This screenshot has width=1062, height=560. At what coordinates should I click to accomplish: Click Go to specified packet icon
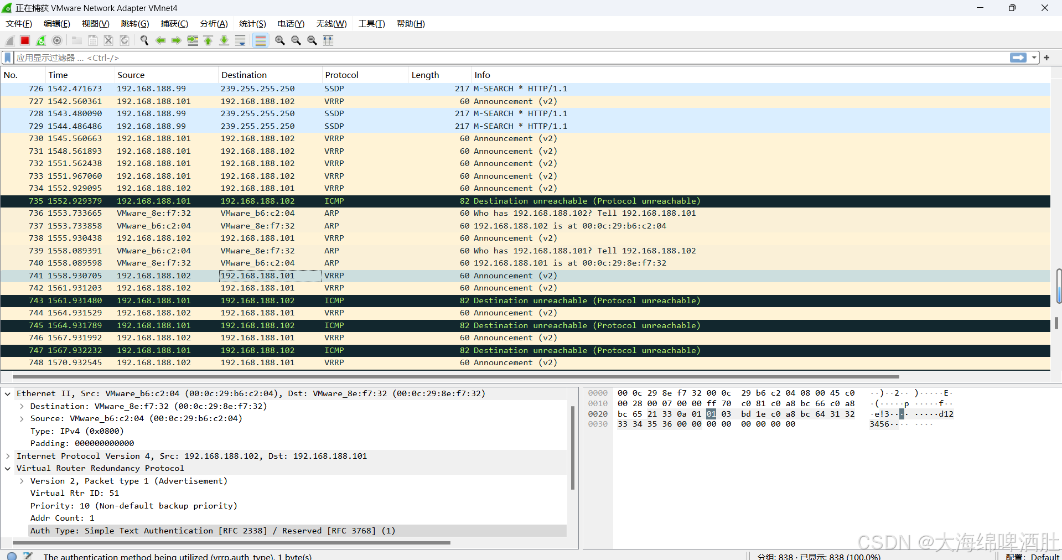point(193,40)
